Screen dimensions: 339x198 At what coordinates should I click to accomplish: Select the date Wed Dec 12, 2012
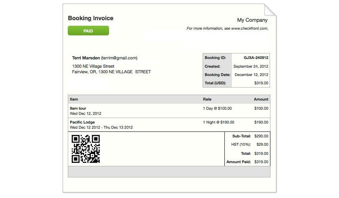click(x=85, y=114)
